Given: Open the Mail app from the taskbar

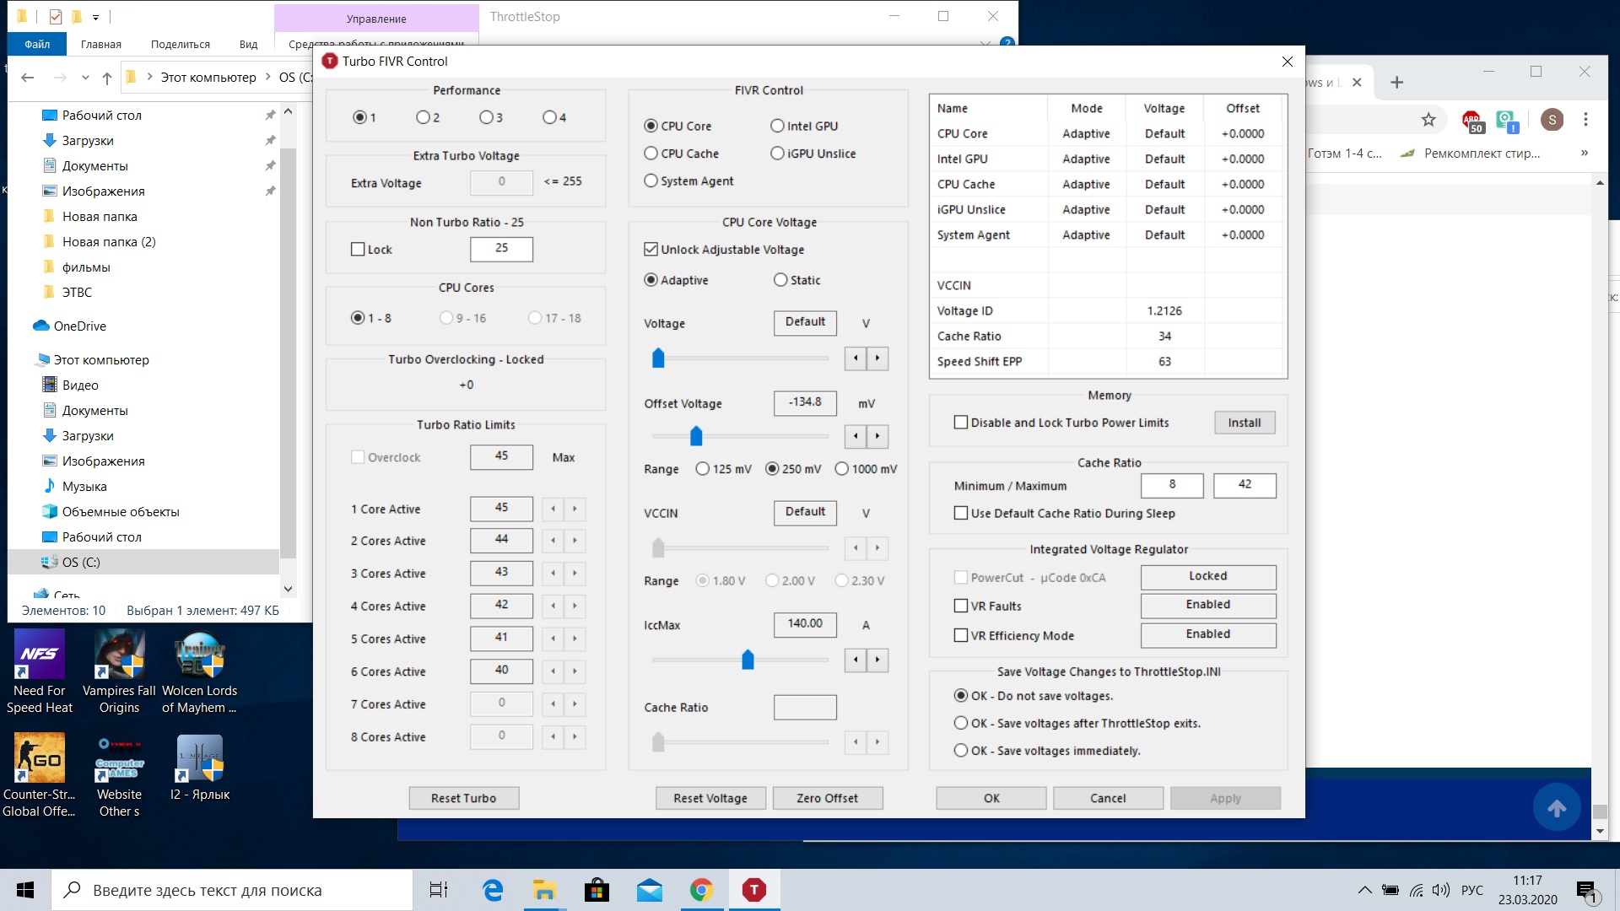Looking at the screenshot, I should [x=649, y=890].
